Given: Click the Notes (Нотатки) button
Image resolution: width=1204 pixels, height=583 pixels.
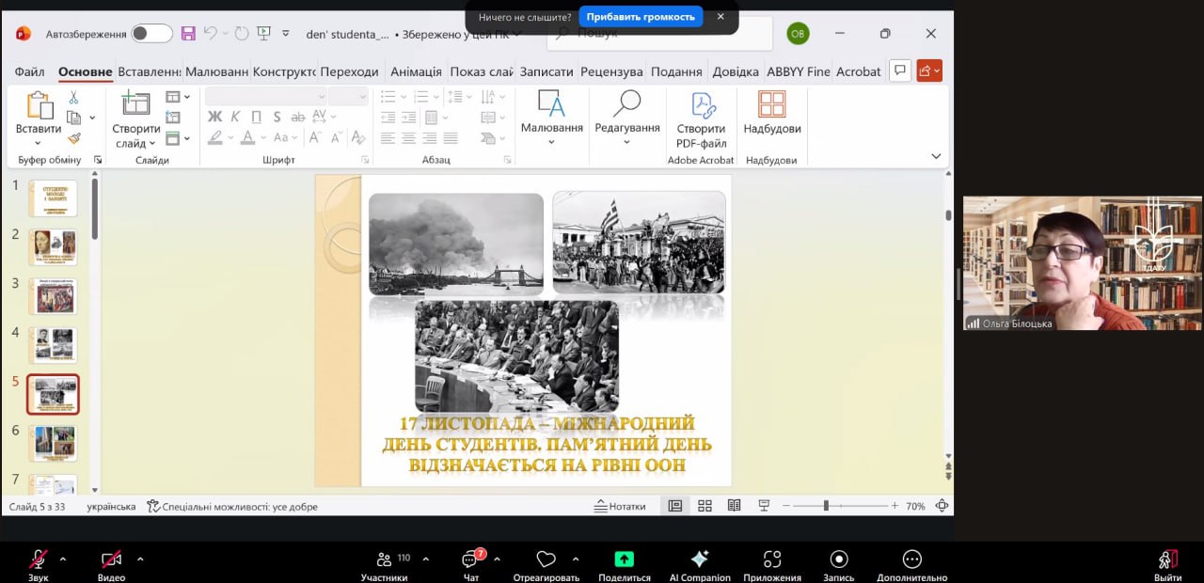Looking at the screenshot, I should point(620,506).
